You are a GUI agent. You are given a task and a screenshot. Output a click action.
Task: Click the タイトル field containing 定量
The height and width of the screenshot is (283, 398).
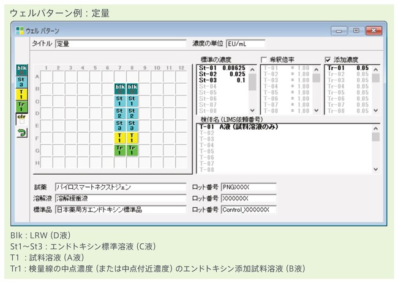[121, 44]
